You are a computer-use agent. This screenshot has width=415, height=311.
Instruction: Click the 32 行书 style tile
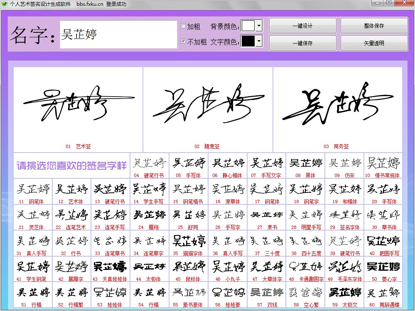point(72,243)
